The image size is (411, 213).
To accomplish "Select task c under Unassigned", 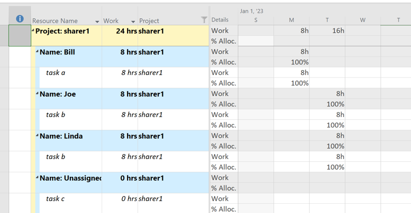I will pos(55,199).
